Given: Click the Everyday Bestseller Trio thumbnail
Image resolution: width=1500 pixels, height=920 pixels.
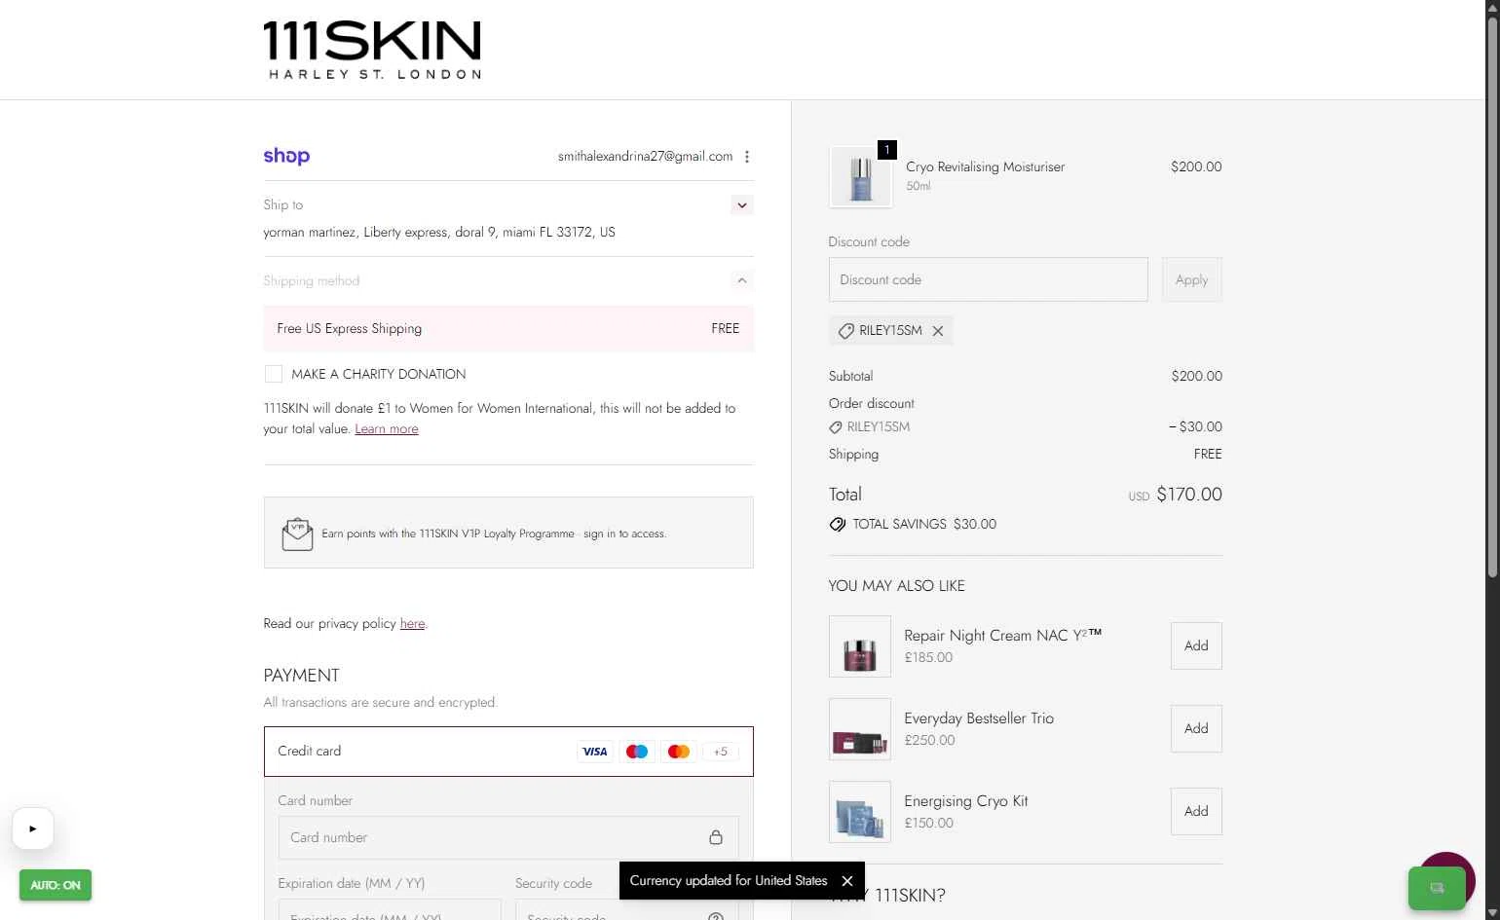Looking at the screenshot, I should pyautogui.click(x=860, y=729).
